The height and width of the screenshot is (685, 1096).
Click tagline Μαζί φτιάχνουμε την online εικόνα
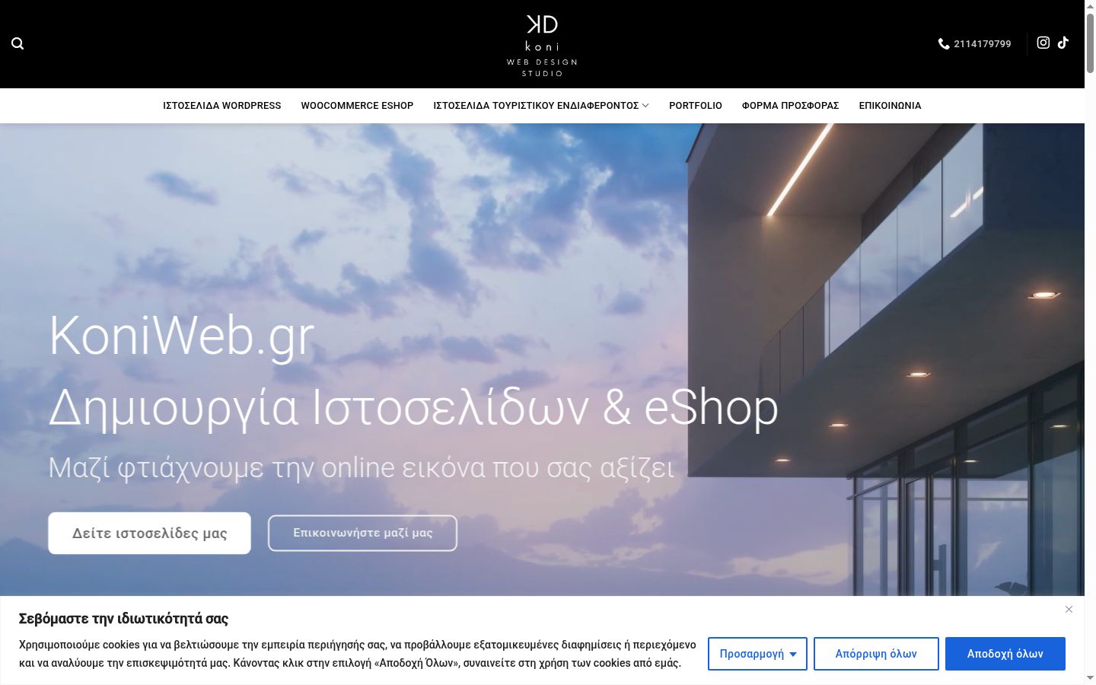click(362, 467)
